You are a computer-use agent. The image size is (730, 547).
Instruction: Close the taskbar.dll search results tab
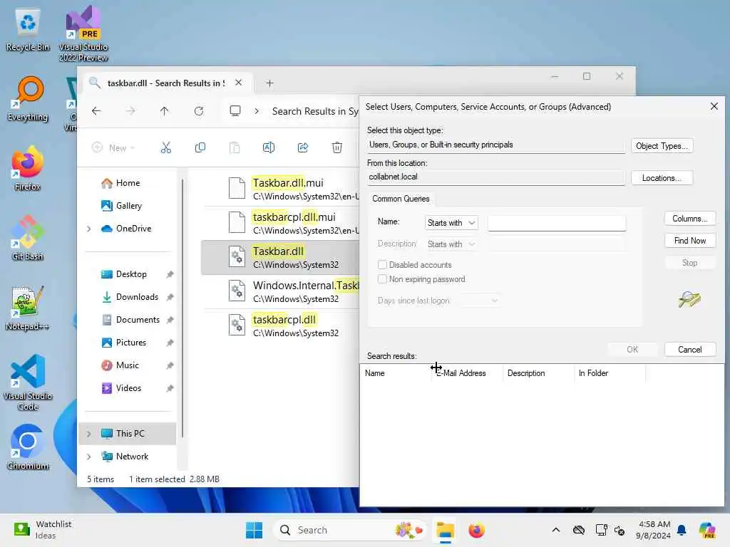(238, 83)
